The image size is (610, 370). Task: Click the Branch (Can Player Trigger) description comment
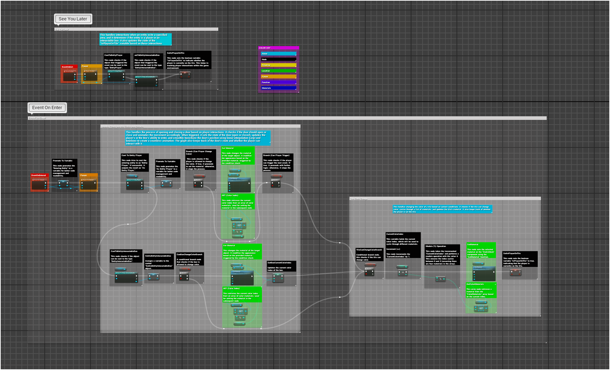278,163
